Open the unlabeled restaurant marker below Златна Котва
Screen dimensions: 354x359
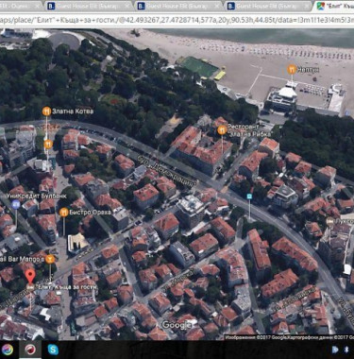48,145
